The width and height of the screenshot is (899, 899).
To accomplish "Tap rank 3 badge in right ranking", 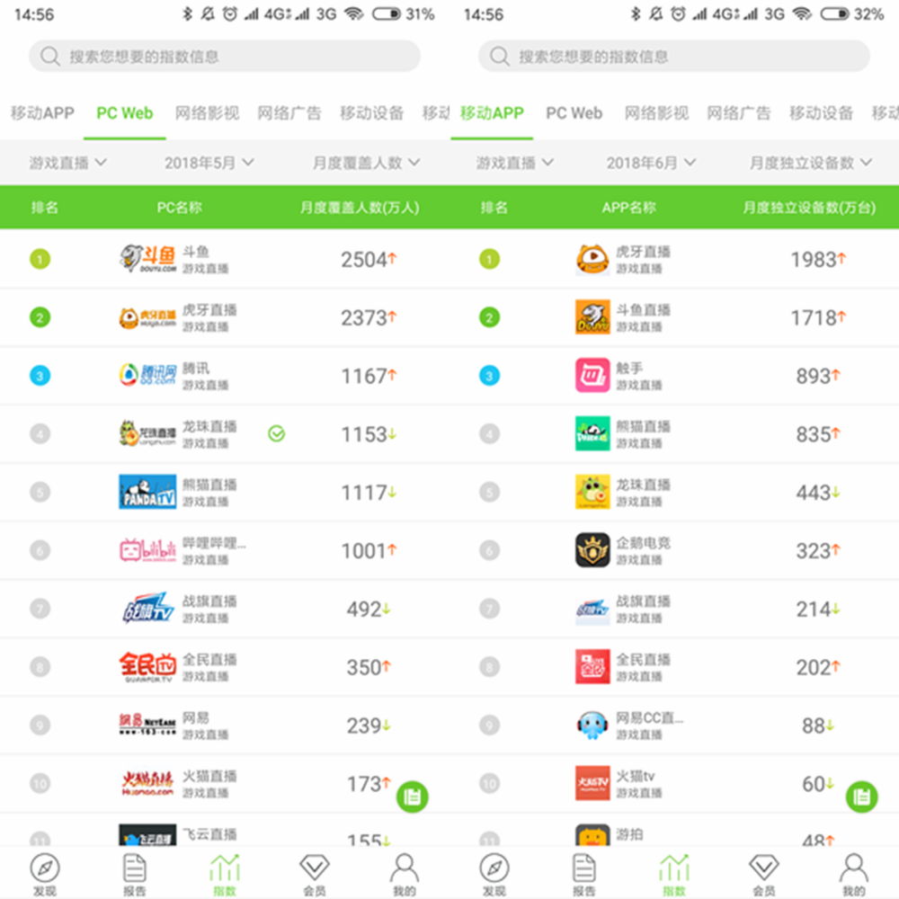I will [490, 376].
